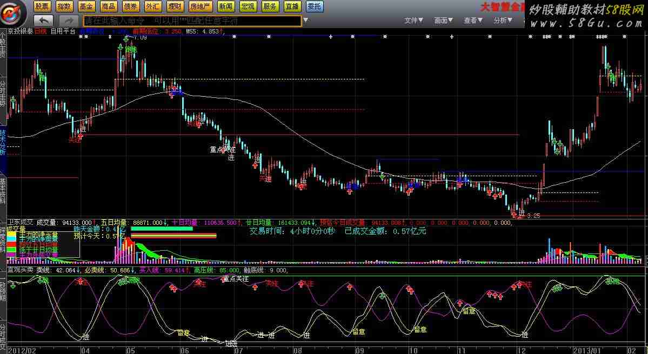Open the 服务 services section
This screenshot has height=354, width=648.
pyautogui.click(x=270, y=6)
